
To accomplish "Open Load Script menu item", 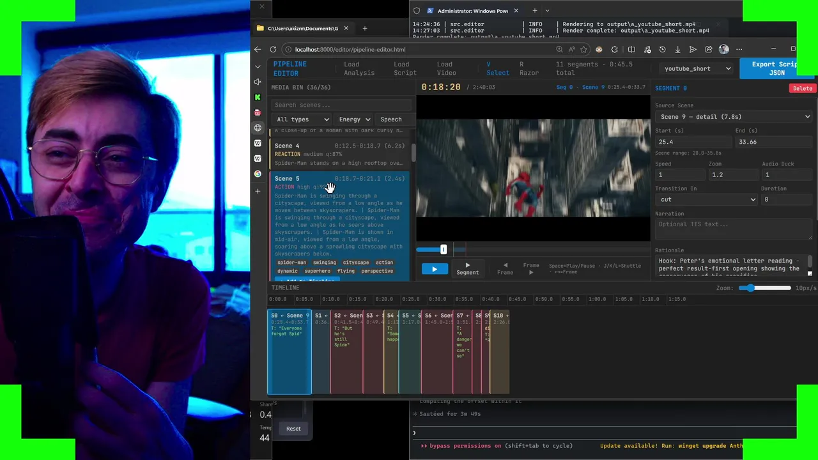I will pyautogui.click(x=405, y=68).
